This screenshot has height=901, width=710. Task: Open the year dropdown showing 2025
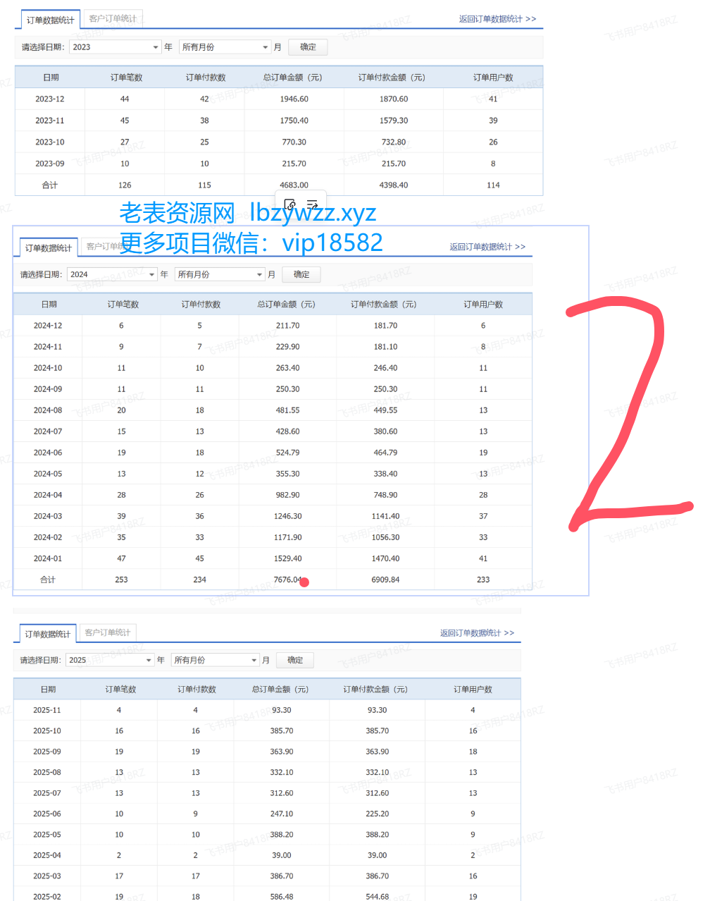pos(109,660)
